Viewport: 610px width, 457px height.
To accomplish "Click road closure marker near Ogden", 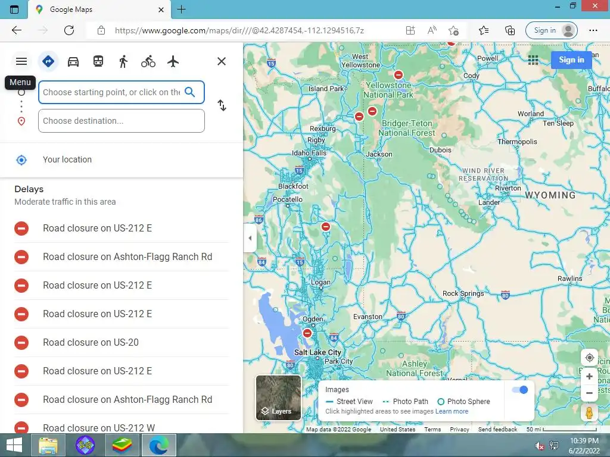I will [x=307, y=333].
